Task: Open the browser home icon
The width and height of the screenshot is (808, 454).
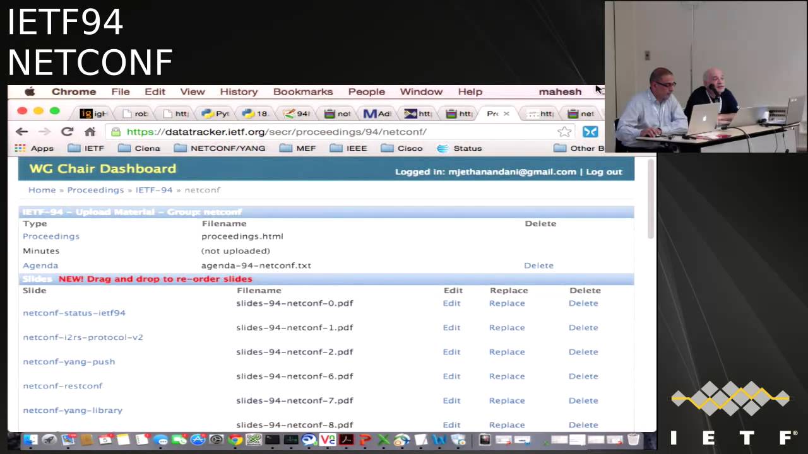Action: (x=90, y=132)
